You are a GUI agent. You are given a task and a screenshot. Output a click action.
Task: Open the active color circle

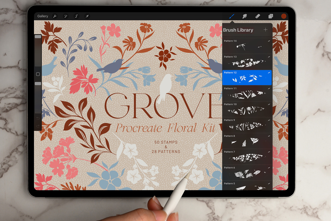(x=284, y=16)
